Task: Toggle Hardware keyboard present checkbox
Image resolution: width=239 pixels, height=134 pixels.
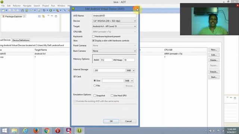Action: [93, 36]
